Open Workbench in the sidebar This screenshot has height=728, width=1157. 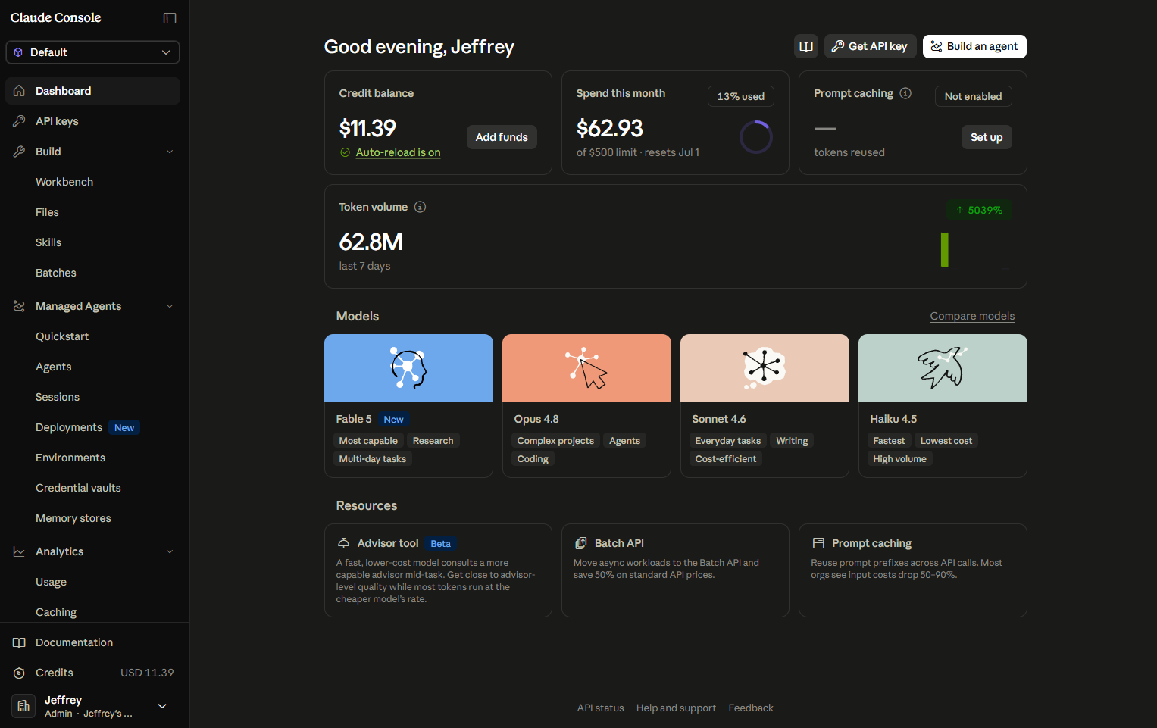coord(64,182)
